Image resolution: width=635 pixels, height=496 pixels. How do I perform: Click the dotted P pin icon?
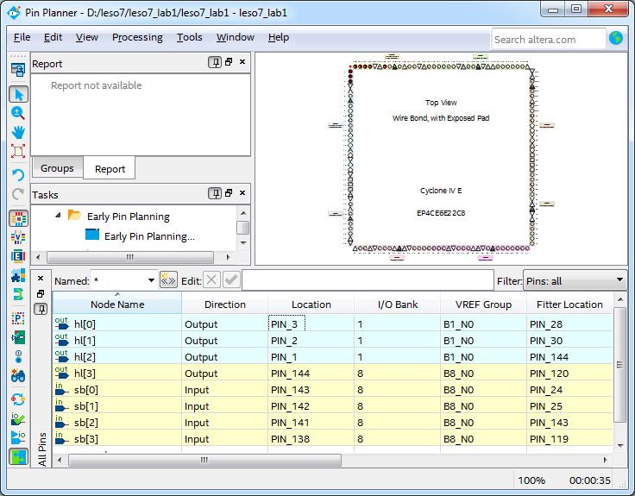[18, 318]
